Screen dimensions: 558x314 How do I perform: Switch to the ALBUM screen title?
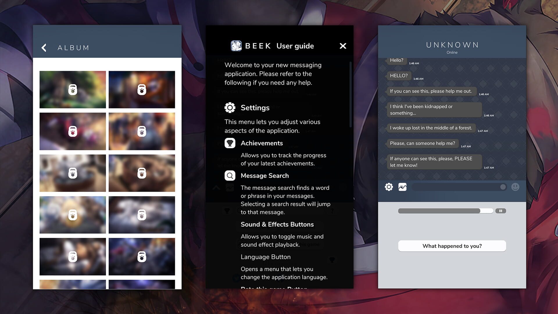click(x=73, y=48)
